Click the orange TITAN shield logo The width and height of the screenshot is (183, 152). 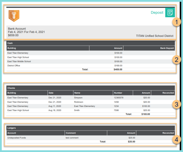click(14, 16)
